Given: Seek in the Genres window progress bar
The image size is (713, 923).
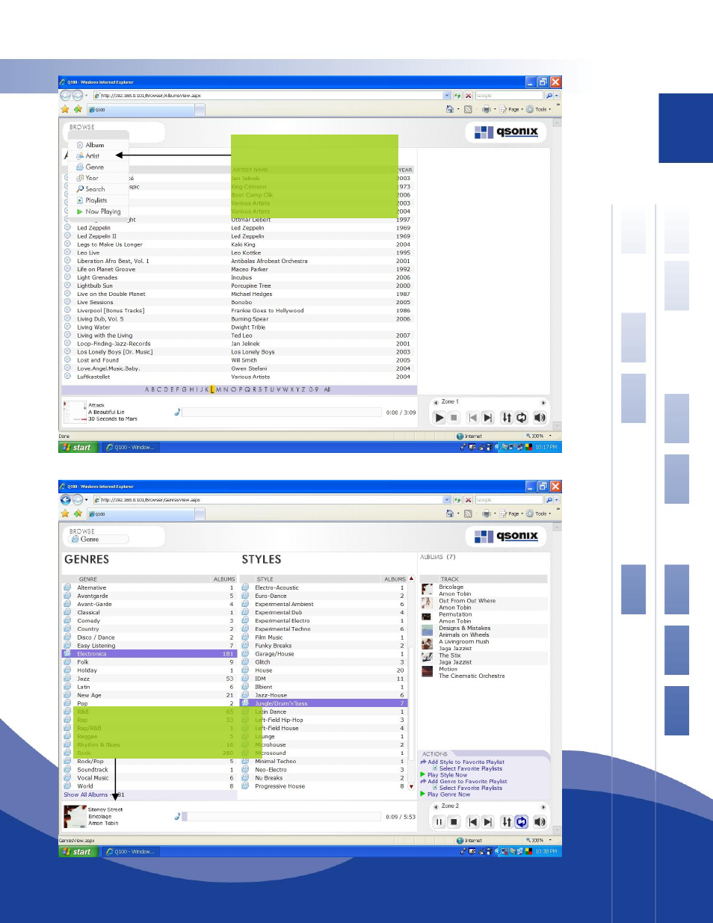Looking at the screenshot, I should (x=282, y=817).
